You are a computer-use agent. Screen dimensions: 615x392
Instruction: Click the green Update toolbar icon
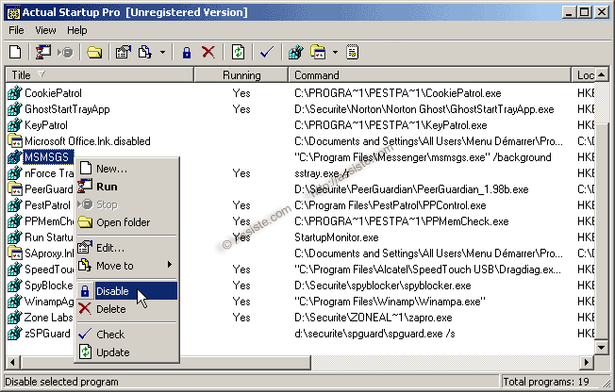238,52
